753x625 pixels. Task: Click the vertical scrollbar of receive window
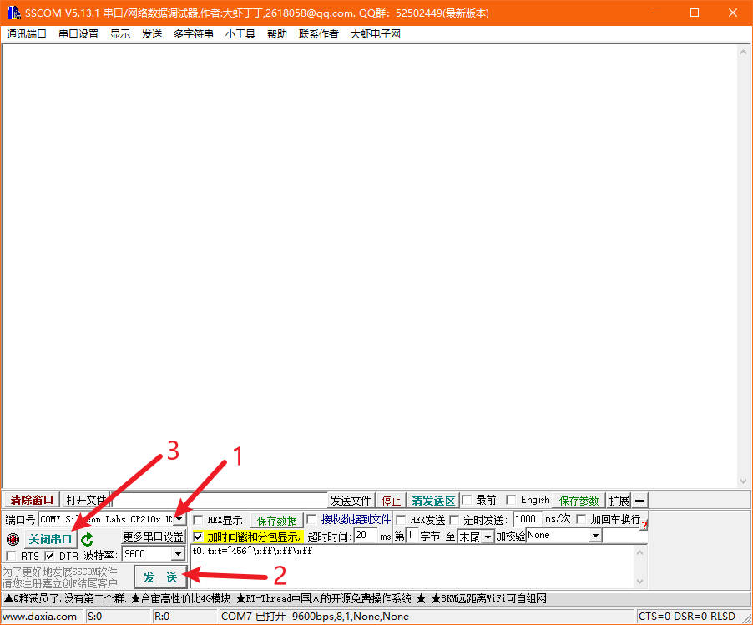coord(744,267)
